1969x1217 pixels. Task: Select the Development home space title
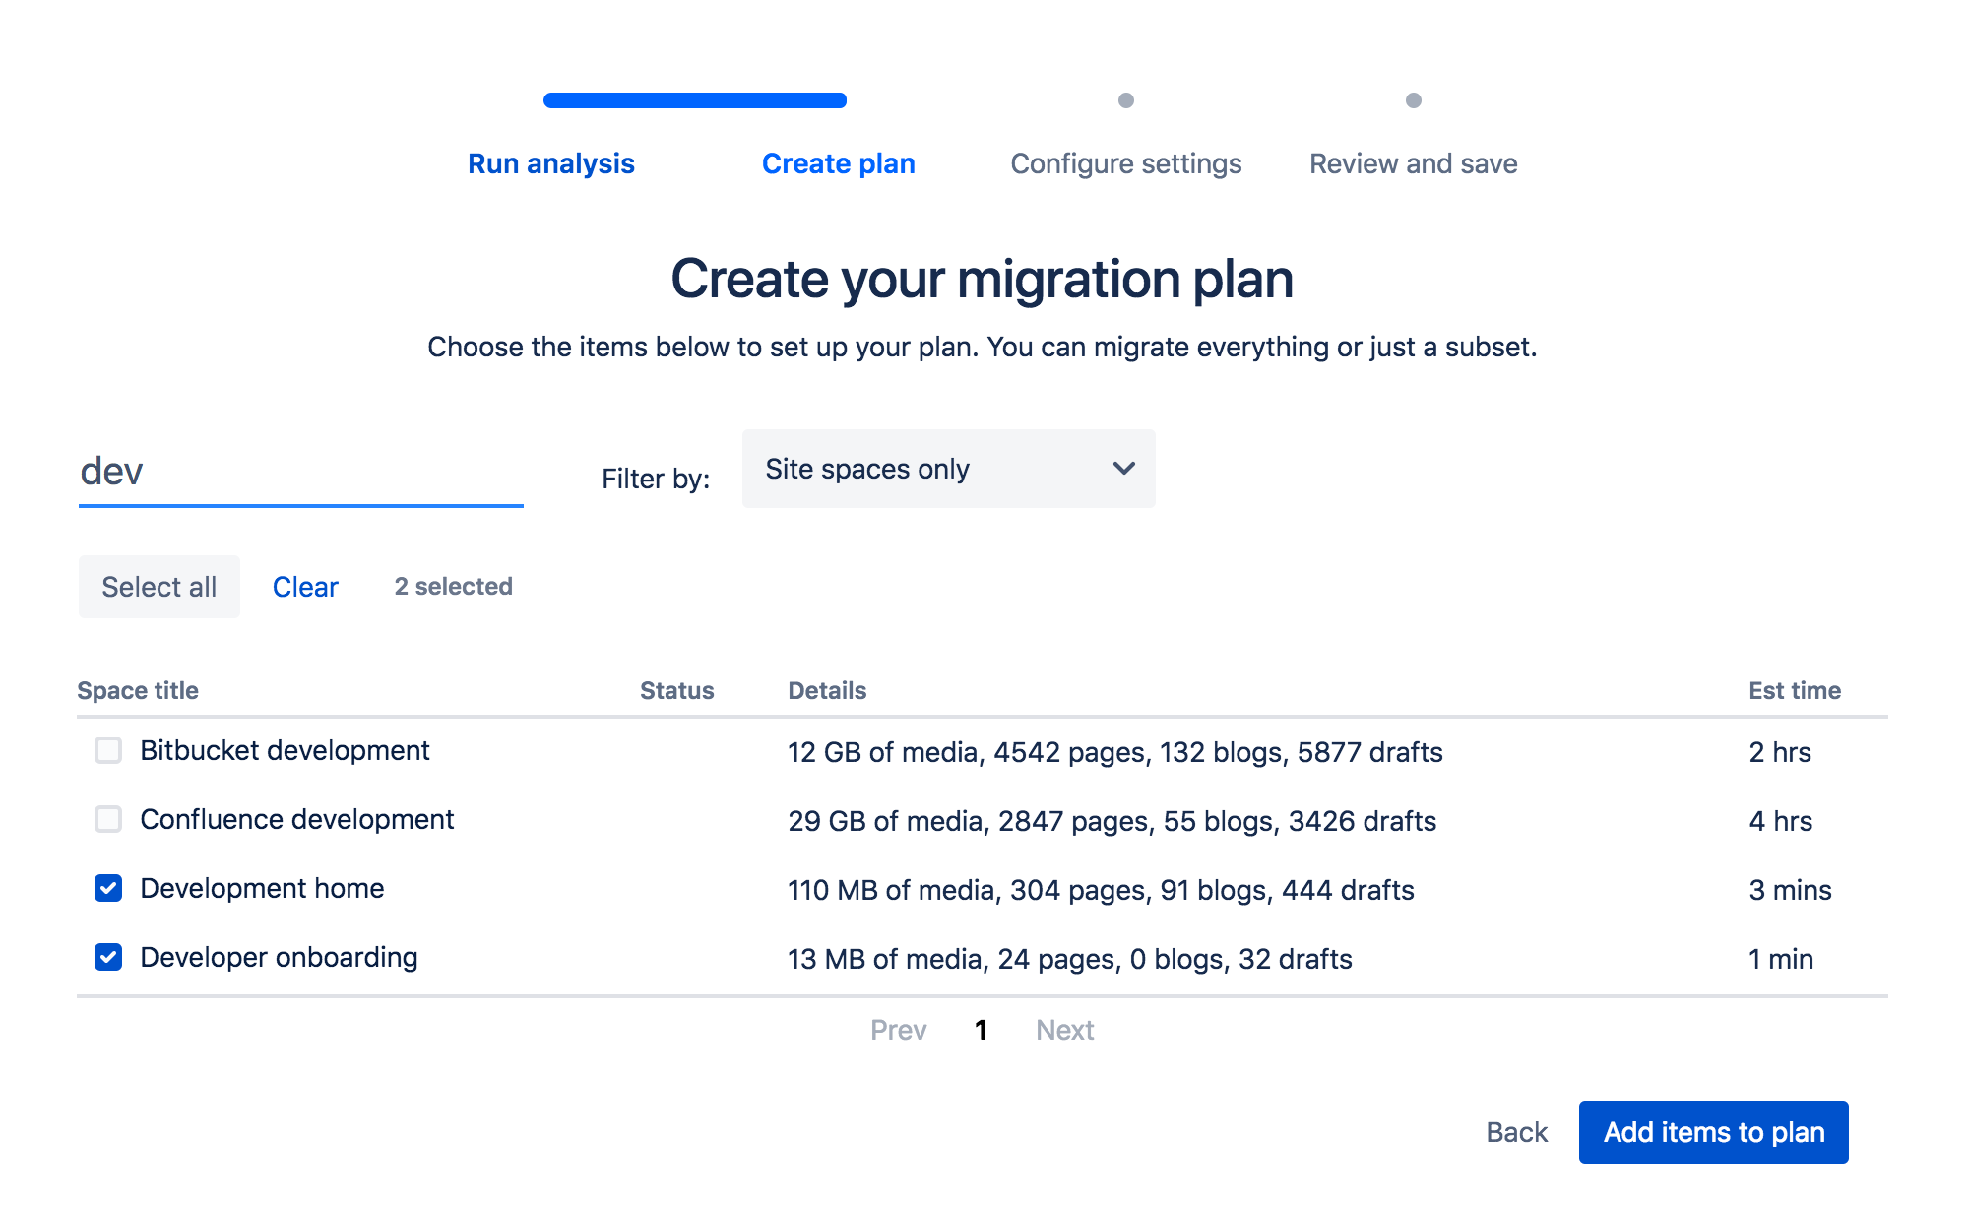point(262,888)
